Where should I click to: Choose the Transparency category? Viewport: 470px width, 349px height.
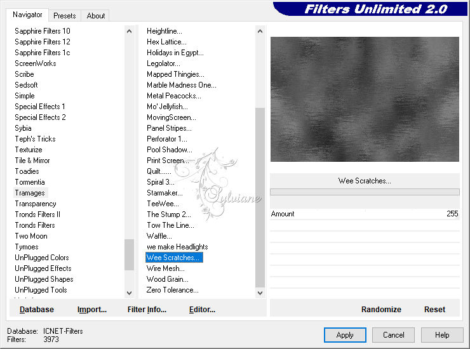click(x=36, y=204)
